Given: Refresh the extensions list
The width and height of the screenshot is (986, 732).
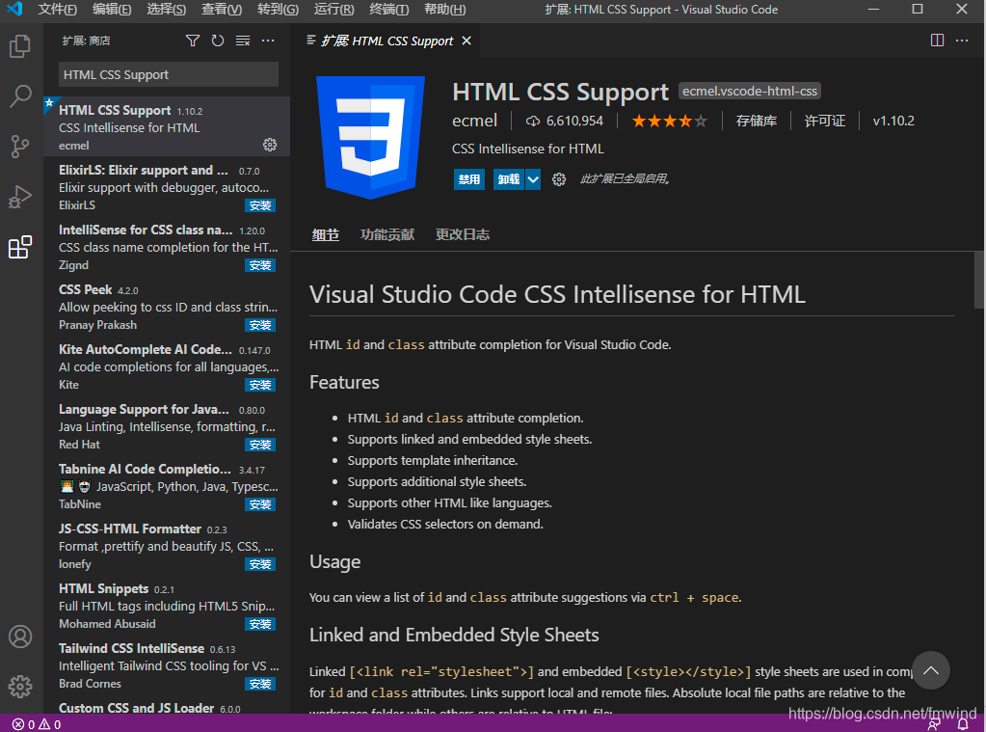Looking at the screenshot, I should click(x=218, y=41).
